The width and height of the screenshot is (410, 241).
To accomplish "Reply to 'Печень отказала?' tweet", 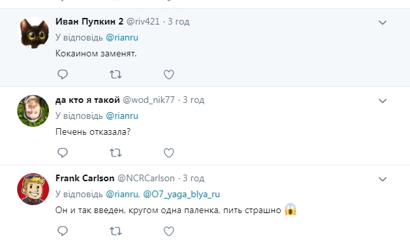I will point(62,153).
